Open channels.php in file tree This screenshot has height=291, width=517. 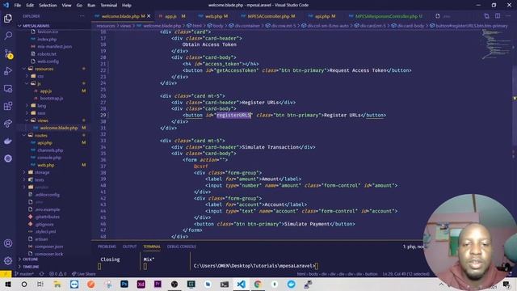50,150
